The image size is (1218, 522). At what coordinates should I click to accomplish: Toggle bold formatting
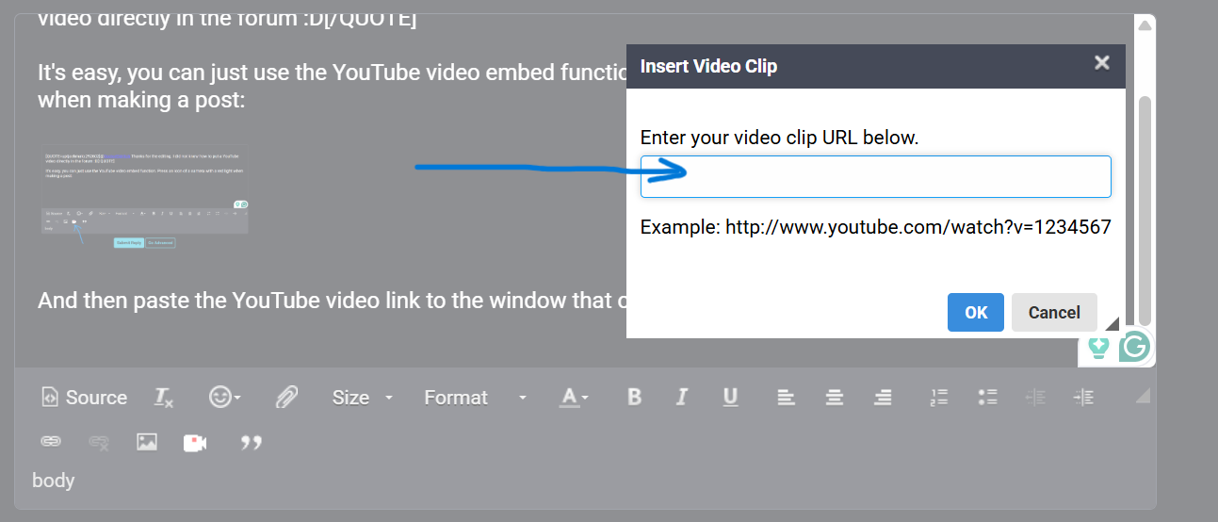point(634,398)
